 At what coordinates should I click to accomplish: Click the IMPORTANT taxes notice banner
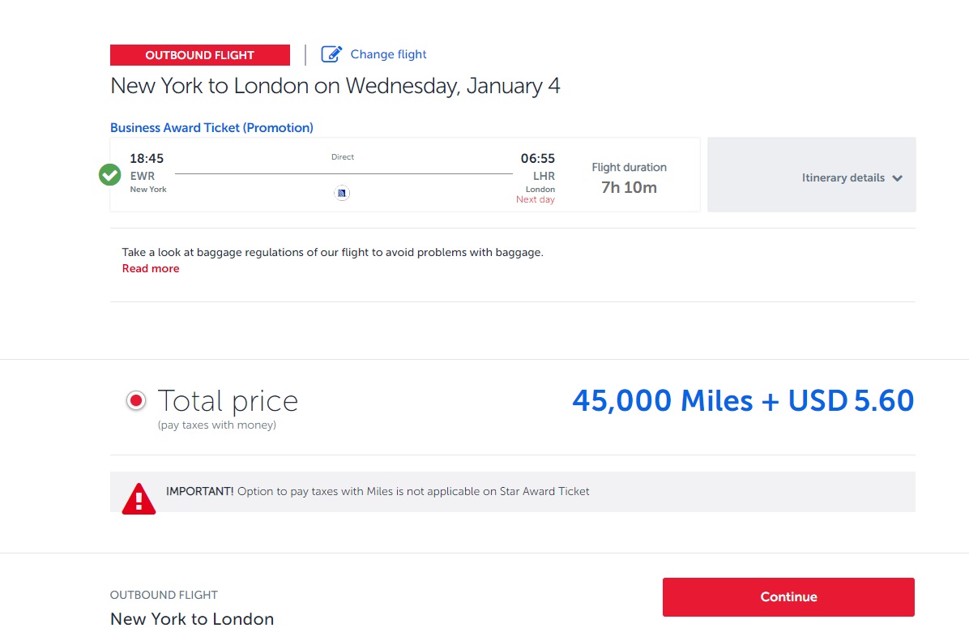[x=512, y=492]
